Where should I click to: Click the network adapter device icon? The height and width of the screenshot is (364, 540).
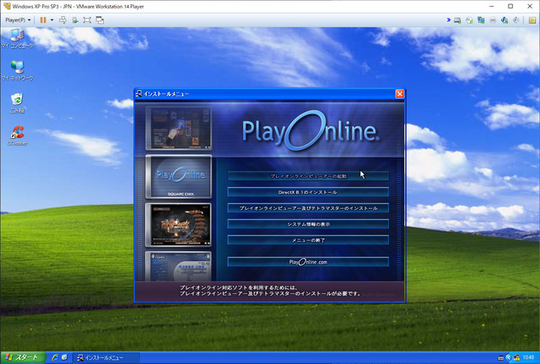481,20
